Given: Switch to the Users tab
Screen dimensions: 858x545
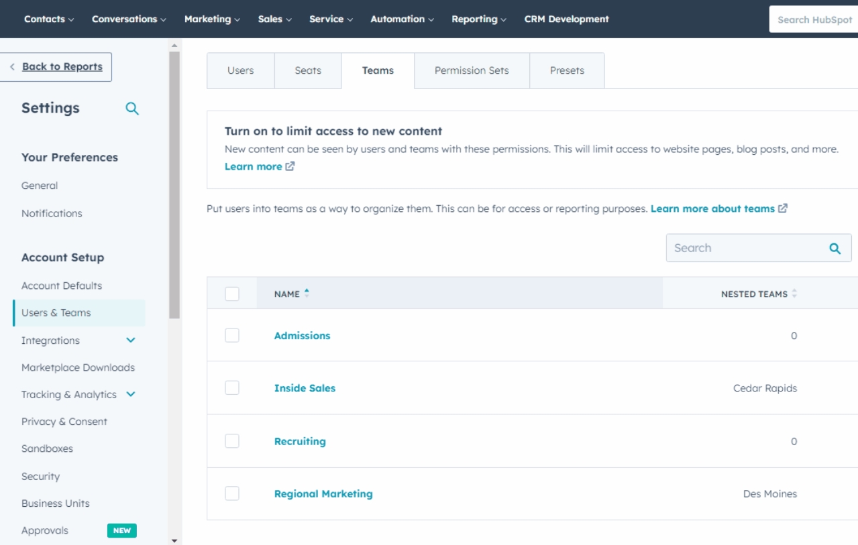Looking at the screenshot, I should pyautogui.click(x=240, y=70).
